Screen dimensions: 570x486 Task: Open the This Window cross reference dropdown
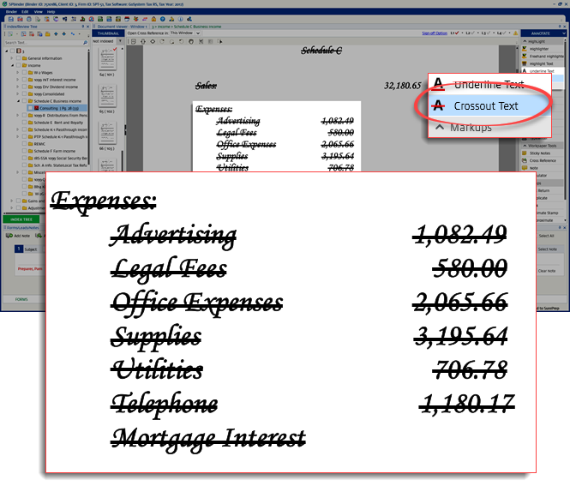[x=198, y=33]
